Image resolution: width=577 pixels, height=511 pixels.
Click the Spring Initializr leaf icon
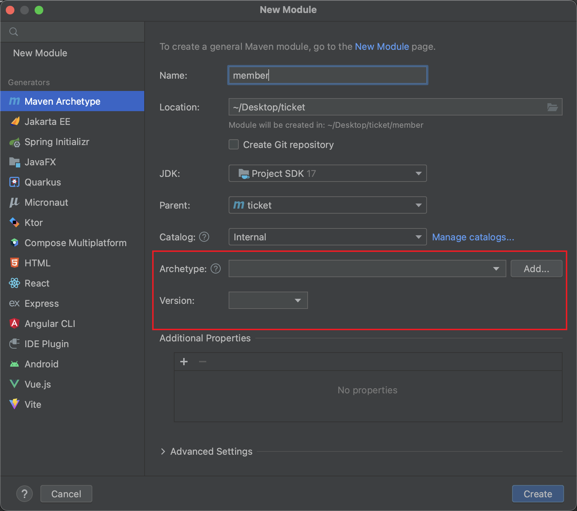tap(14, 142)
